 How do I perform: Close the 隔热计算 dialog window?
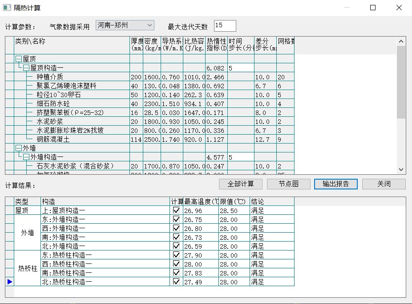click(399, 8)
